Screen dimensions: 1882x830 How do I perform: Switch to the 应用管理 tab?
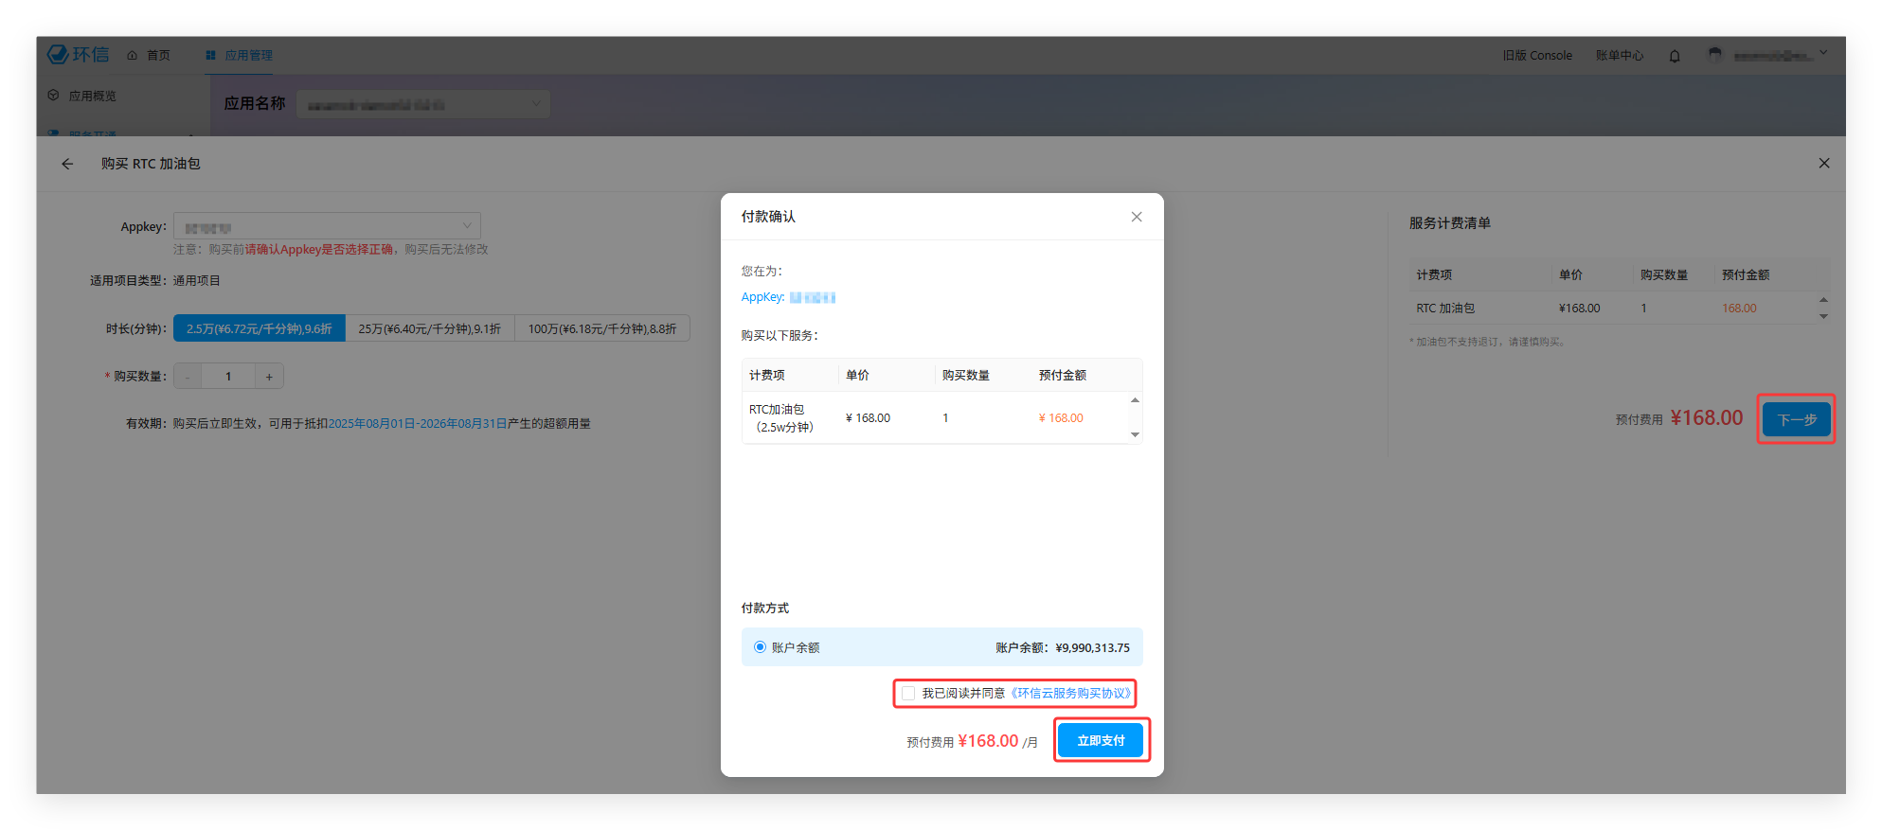coord(240,56)
